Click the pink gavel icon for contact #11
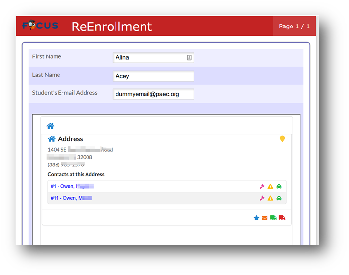 [262, 198]
